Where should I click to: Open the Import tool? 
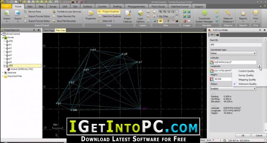click(x=7, y=16)
